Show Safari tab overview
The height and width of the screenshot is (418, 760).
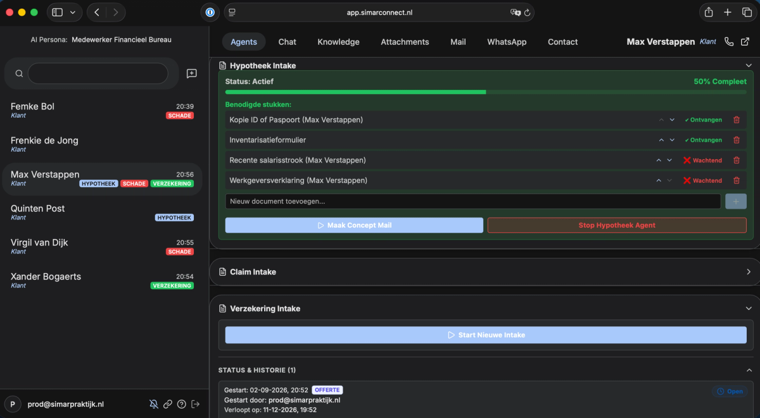click(747, 12)
